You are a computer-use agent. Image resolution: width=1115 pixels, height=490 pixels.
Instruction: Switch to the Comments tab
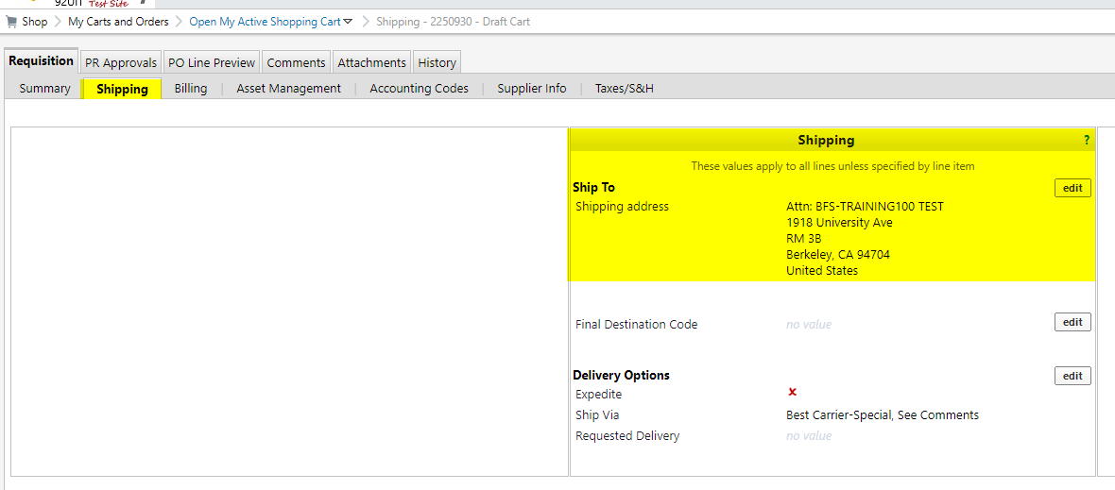click(296, 62)
